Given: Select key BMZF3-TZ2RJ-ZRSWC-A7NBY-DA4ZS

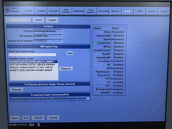Looking at the screenshot, I should [34, 70].
